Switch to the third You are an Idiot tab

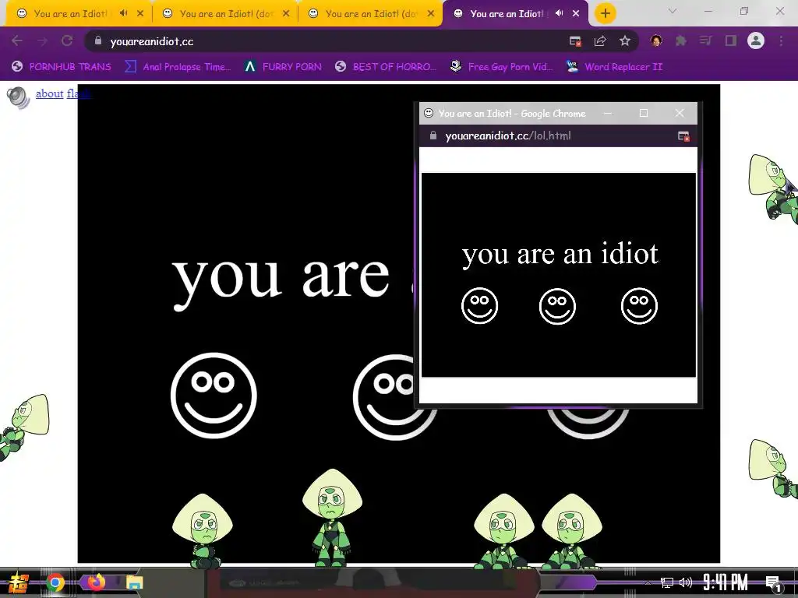point(371,14)
